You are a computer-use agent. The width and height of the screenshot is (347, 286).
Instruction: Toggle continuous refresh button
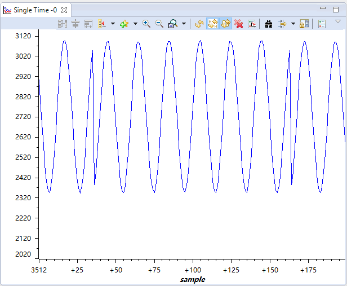225,24
